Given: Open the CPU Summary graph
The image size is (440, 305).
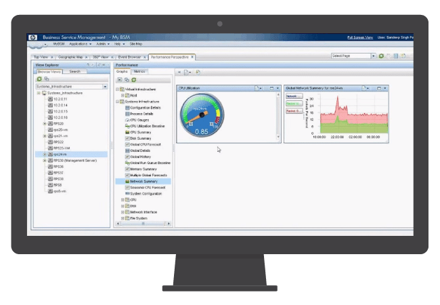Looking at the screenshot, I should pos(138,132).
